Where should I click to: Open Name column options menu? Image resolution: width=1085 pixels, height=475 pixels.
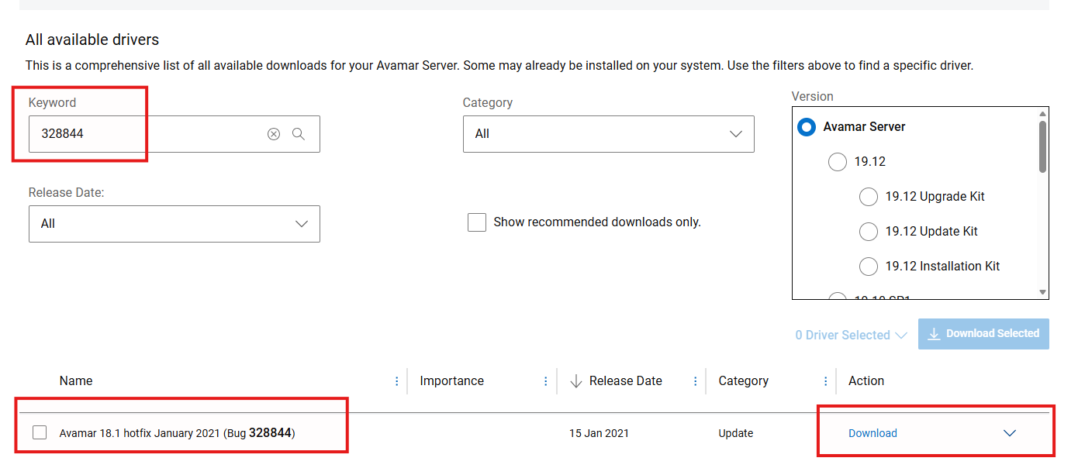pyautogui.click(x=397, y=381)
